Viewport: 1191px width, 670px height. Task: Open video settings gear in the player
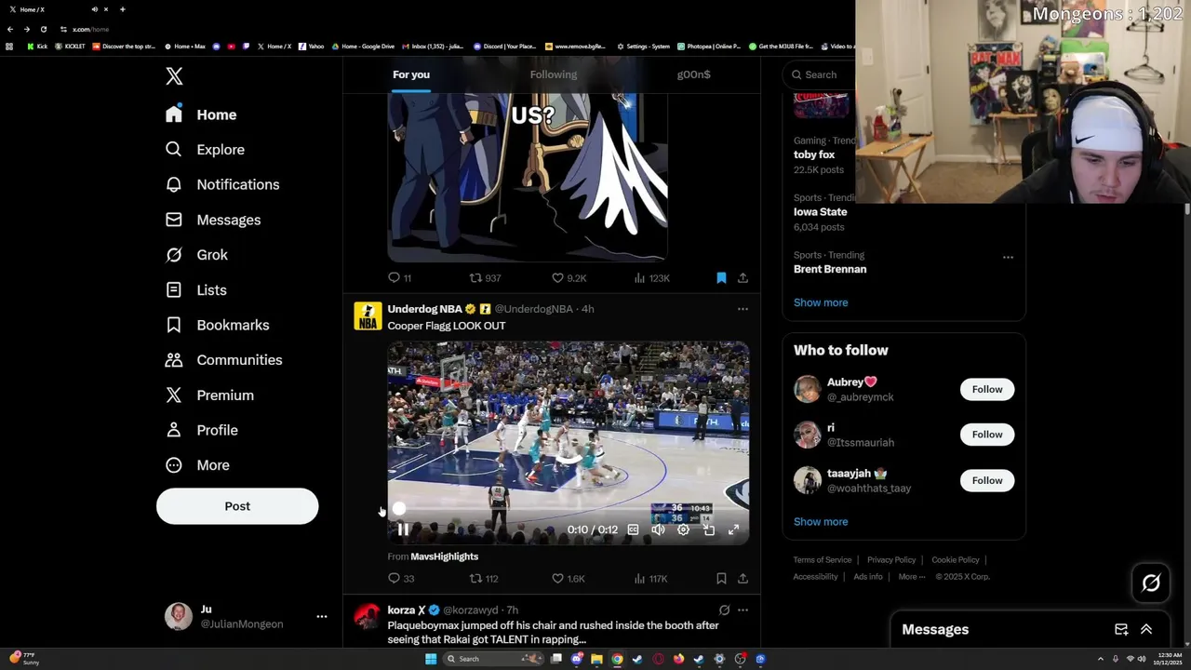click(x=683, y=529)
